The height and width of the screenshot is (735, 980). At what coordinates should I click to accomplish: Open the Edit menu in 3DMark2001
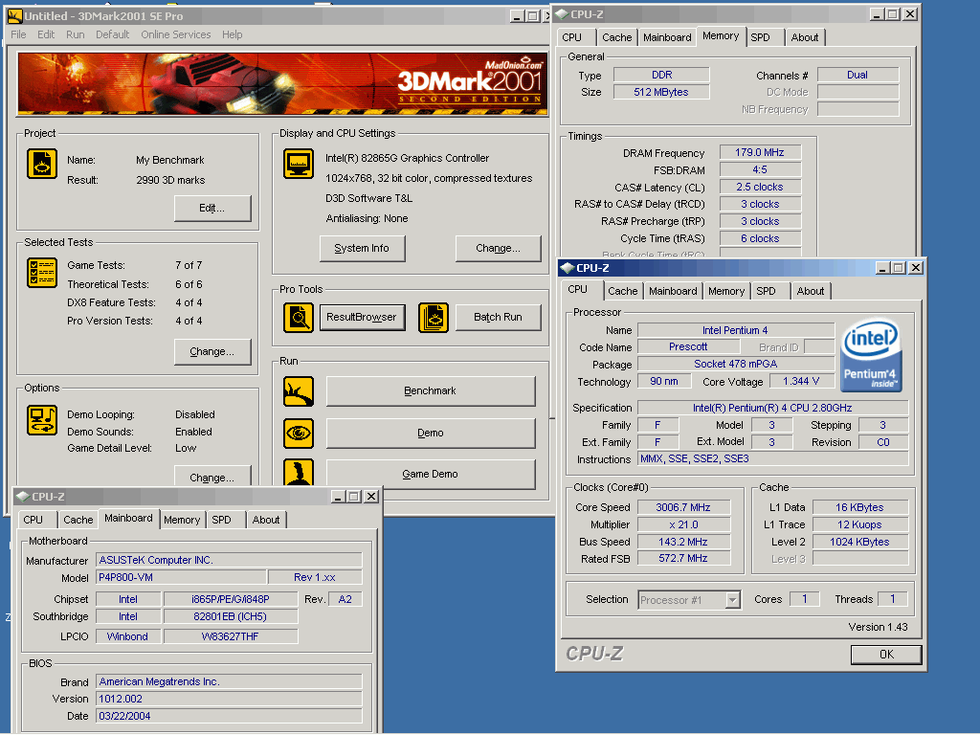coord(46,35)
